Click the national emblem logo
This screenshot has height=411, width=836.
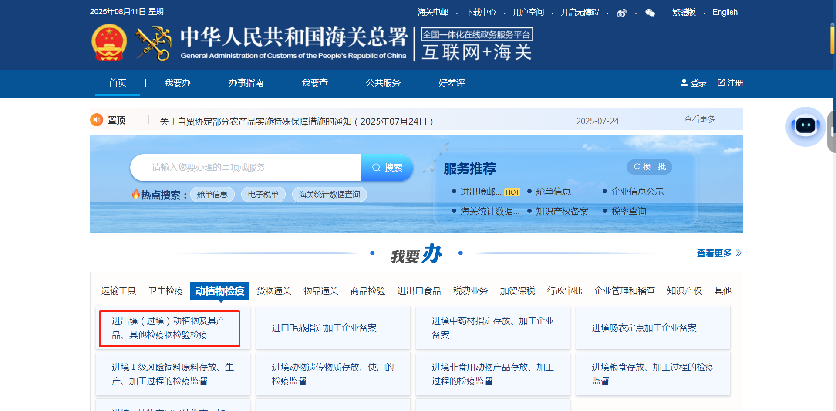click(109, 43)
